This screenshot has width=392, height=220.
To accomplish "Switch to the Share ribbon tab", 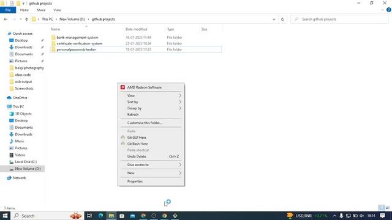I will point(41,10).
